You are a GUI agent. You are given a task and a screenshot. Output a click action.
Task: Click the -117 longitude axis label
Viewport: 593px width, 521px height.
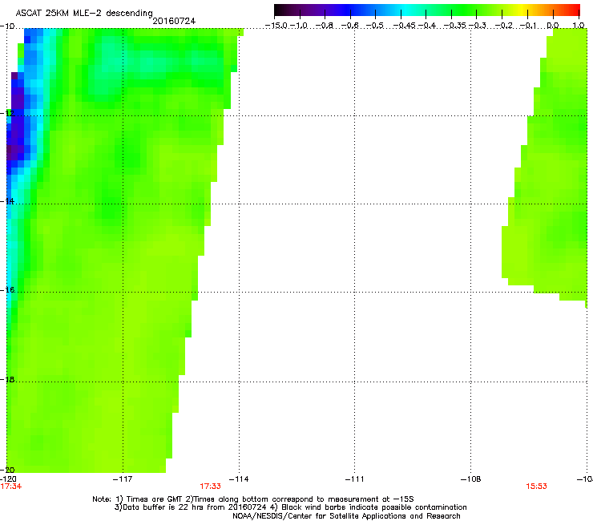pyautogui.click(x=123, y=479)
